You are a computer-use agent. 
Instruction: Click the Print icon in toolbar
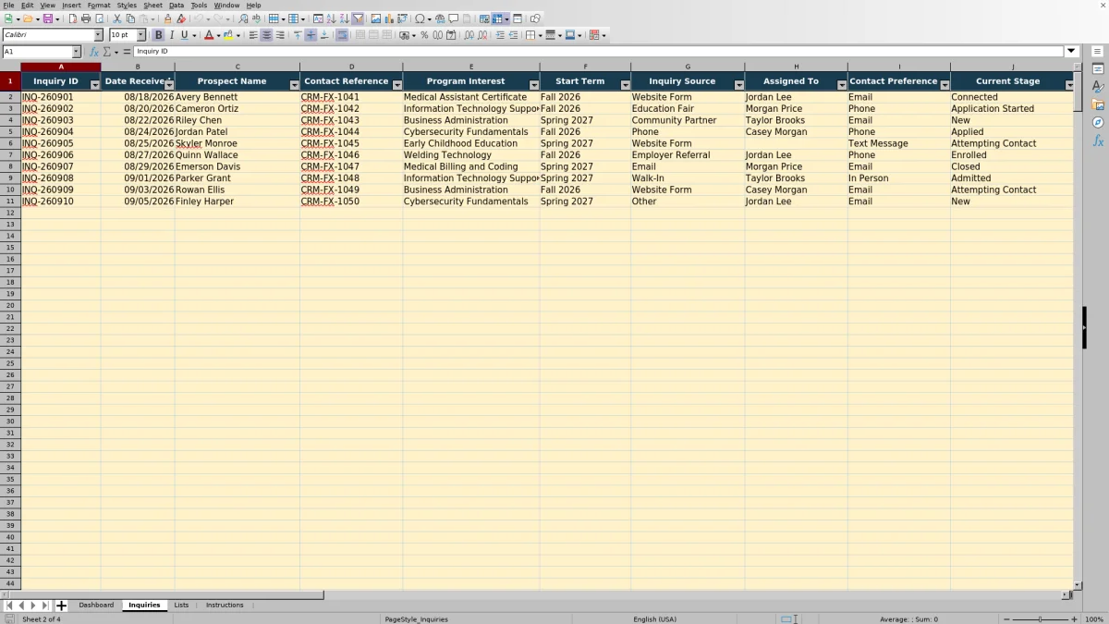click(x=85, y=18)
